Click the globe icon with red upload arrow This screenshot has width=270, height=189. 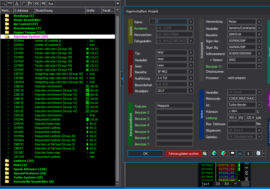click(x=223, y=154)
